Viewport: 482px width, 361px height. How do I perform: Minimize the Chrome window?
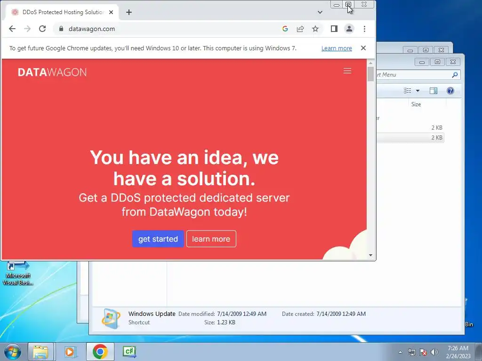[336, 4]
